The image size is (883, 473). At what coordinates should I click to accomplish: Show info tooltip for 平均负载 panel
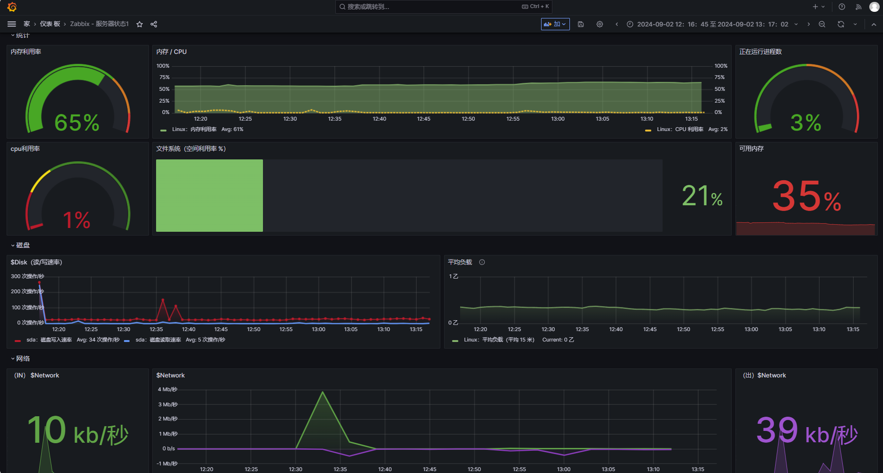pyautogui.click(x=482, y=262)
